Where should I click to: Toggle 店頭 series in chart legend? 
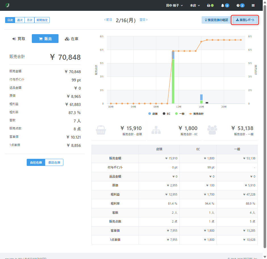coord(153,114)
